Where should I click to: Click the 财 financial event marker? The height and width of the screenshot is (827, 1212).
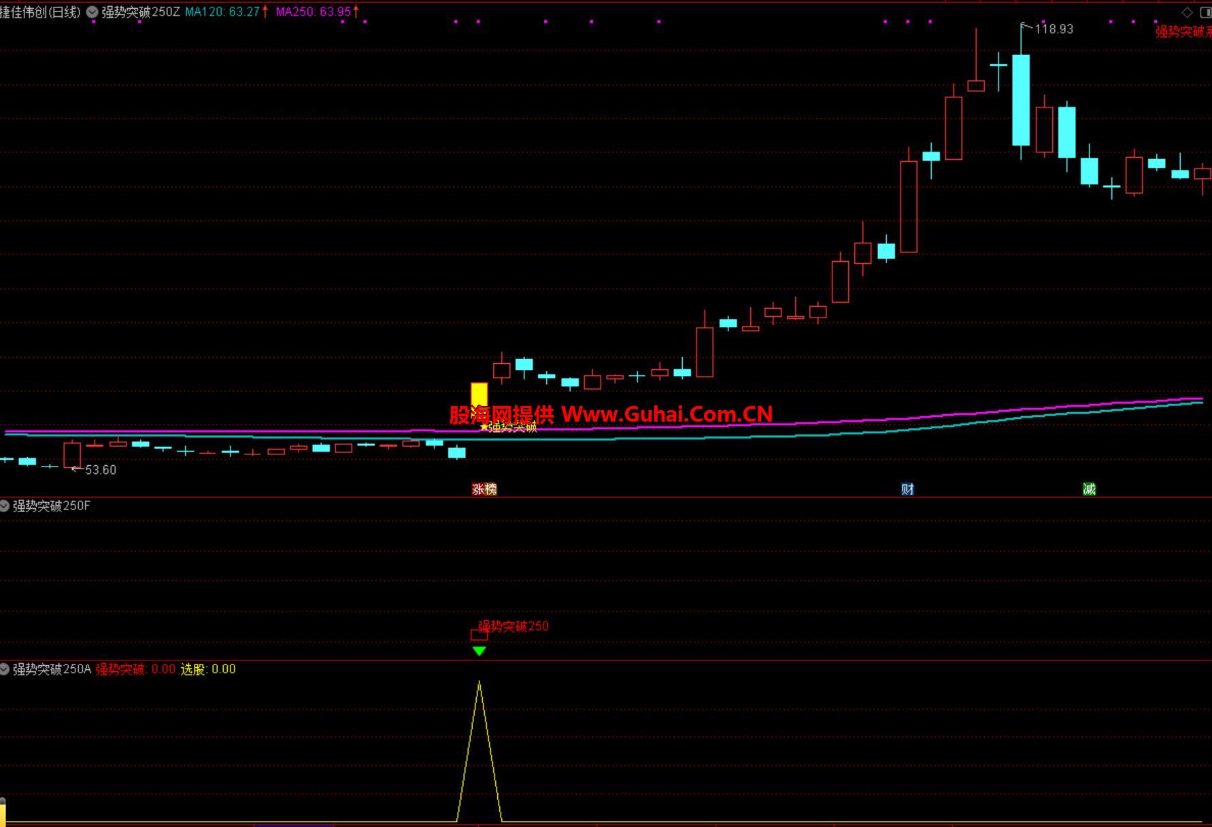pos(907,489)
